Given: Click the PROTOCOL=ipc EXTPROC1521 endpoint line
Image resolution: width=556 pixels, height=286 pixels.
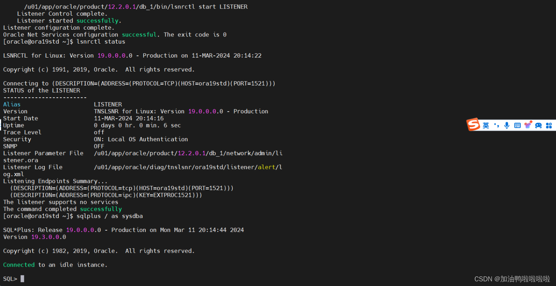Looking at the screenshot, I should 106,195.
